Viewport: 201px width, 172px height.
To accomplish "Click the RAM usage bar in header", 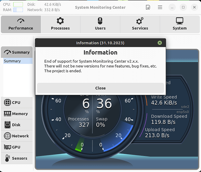I will pos(18,10).
